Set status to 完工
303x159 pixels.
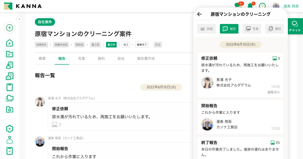126,45
